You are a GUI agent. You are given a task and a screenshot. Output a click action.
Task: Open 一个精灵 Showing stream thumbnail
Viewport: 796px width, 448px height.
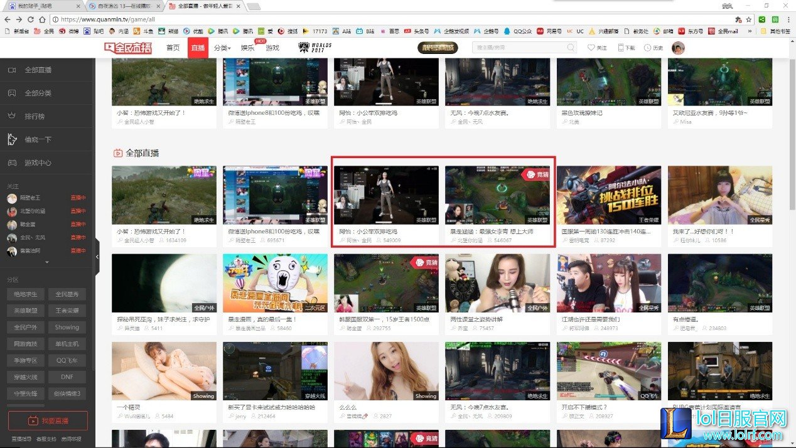pyautogui.click(x=164, y=371)
